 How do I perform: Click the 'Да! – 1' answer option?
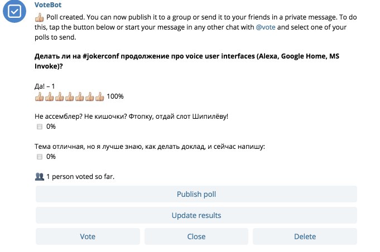pyautogui.click(x=45, y=86)
